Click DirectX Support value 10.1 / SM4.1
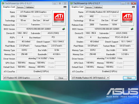Viewport: 139px width, 104px height. click(126, 42)
